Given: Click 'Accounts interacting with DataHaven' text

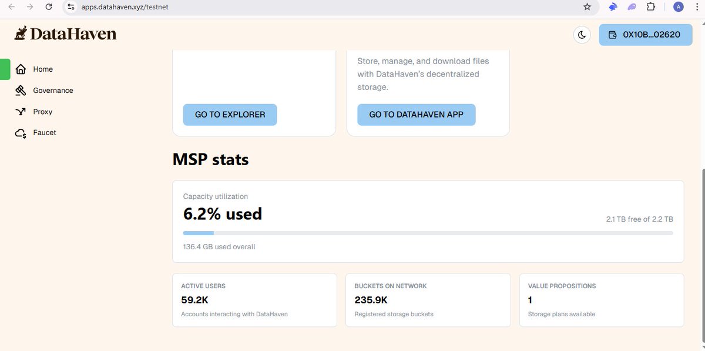Looking at the screenshot, I should point(234,314).
